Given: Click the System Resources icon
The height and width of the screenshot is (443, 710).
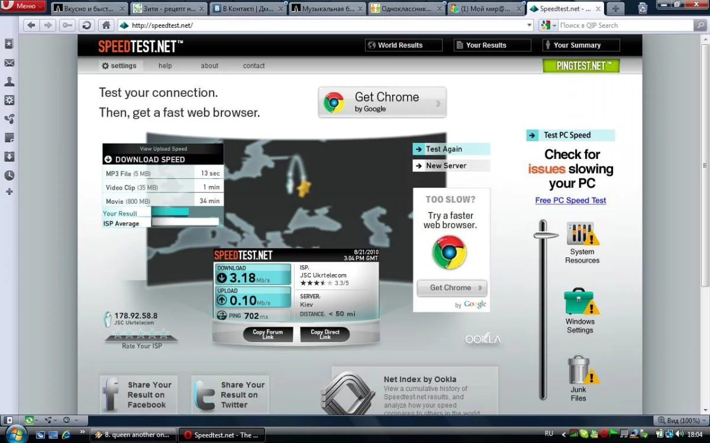Looking at the screenshot, I should (x=582, y=235).
